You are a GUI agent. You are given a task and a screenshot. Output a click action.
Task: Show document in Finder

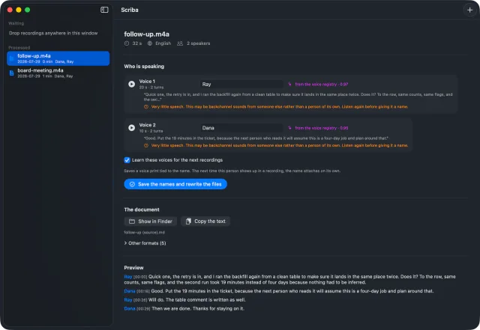point(151,221)
